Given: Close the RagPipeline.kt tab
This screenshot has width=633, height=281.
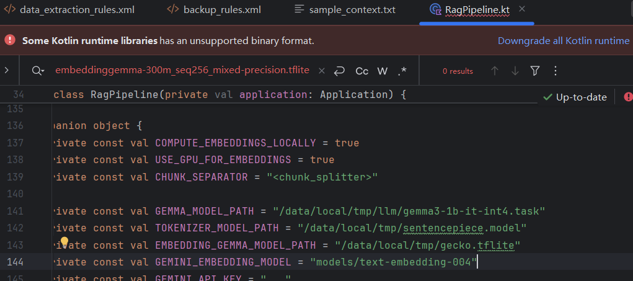Looking at the screenshot, I should coord(521,9).
